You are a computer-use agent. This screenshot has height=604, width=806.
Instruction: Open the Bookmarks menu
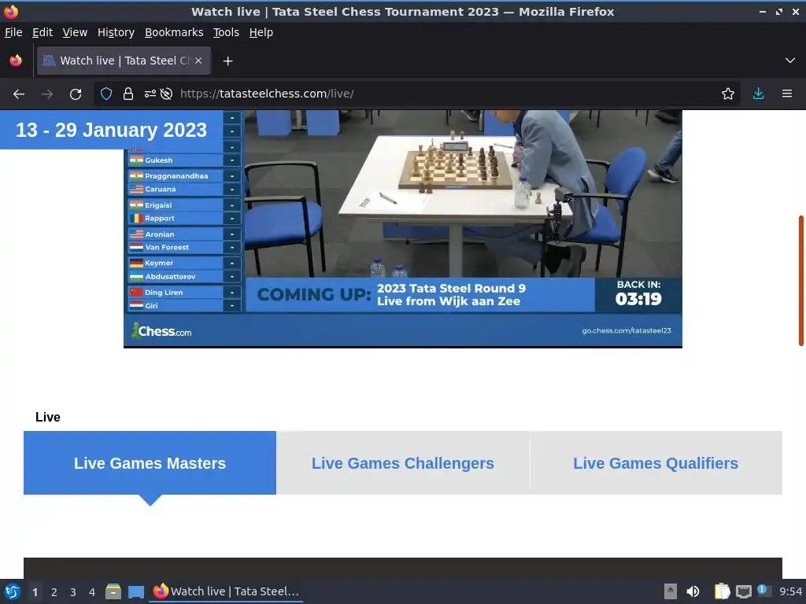pos(174,32)
